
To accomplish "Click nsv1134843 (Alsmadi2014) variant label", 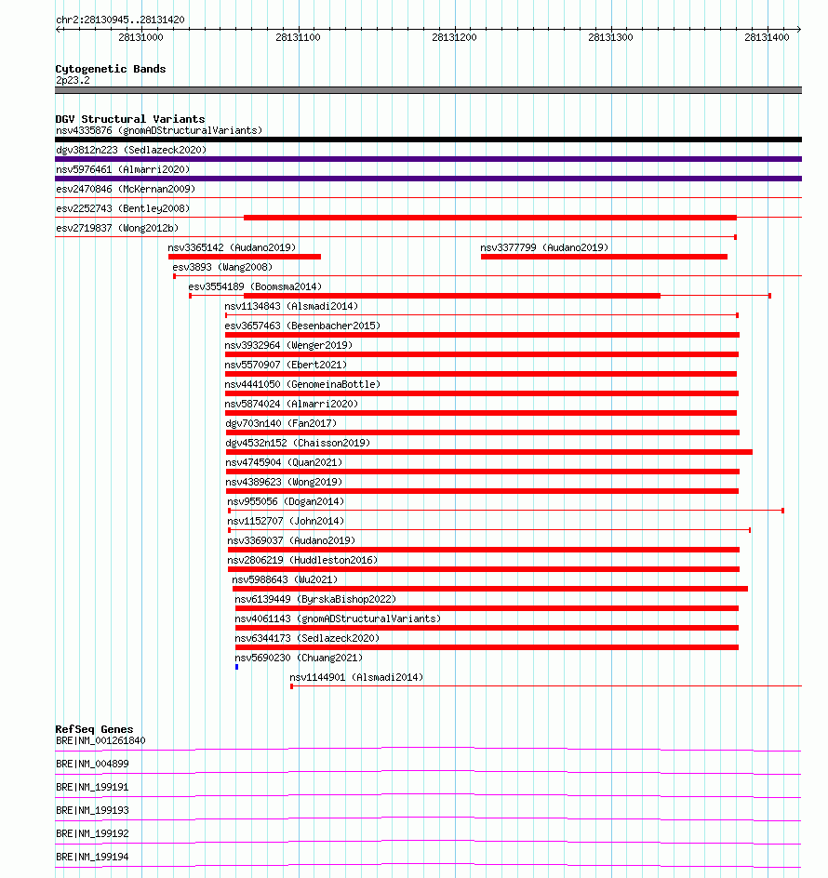I will [291, 306].
